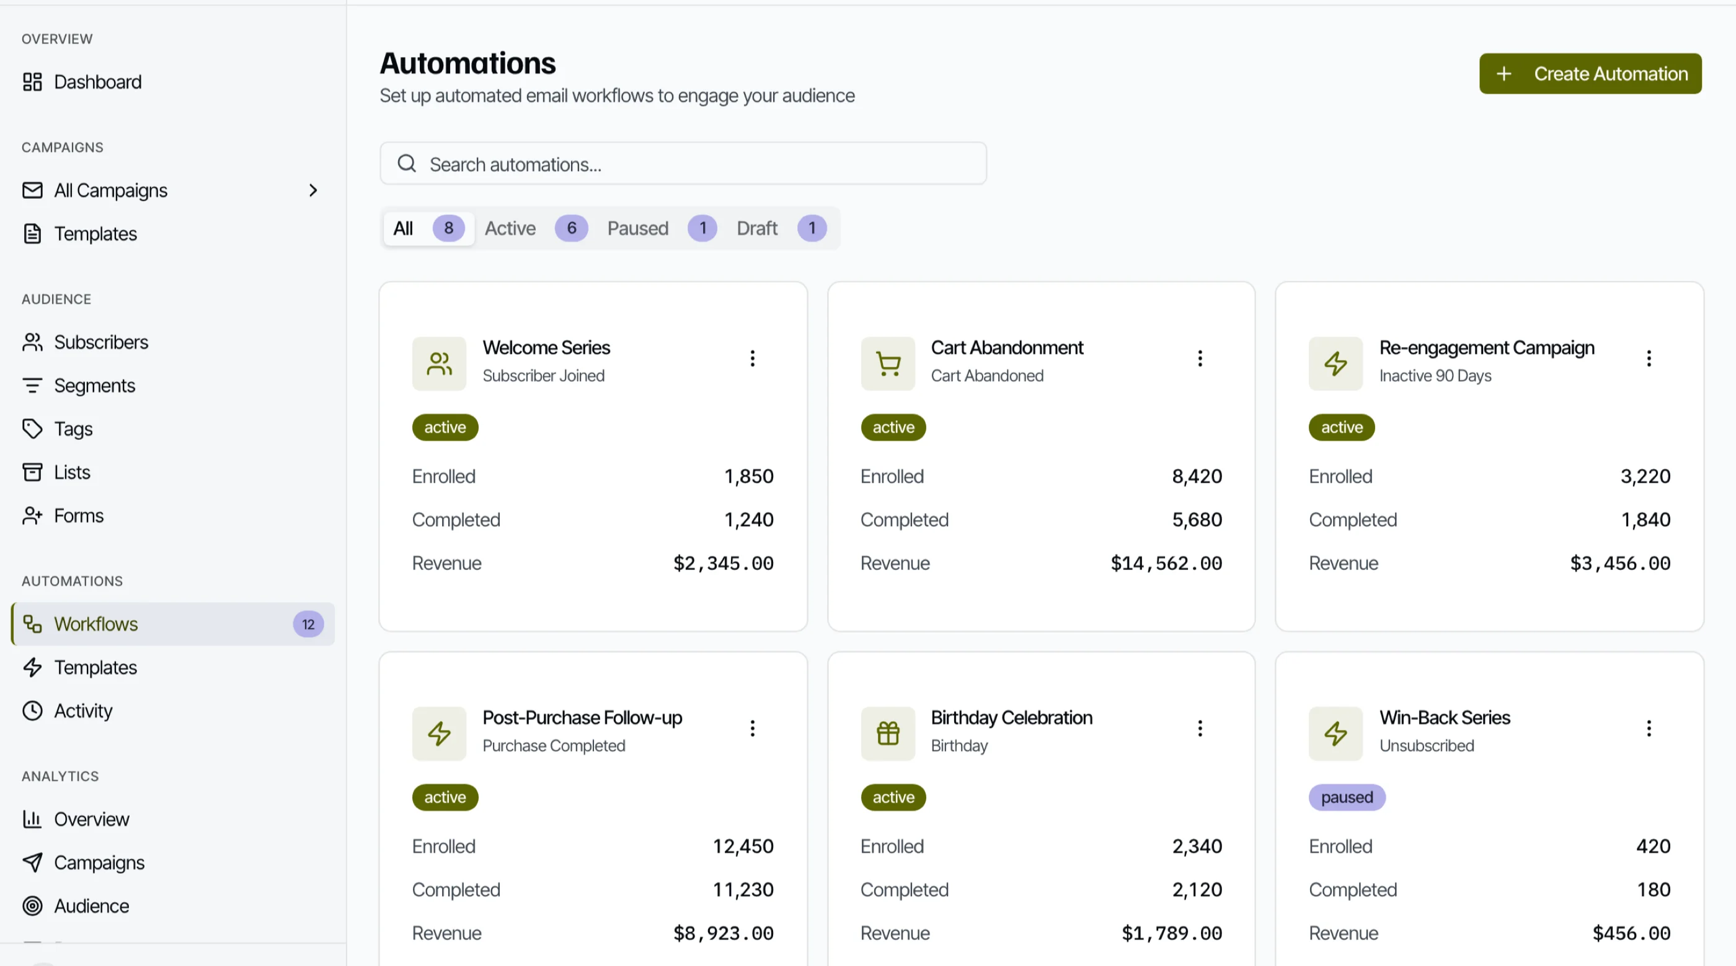Open the Dashboard grid icon
The image size is (1736, 966).
32,82
